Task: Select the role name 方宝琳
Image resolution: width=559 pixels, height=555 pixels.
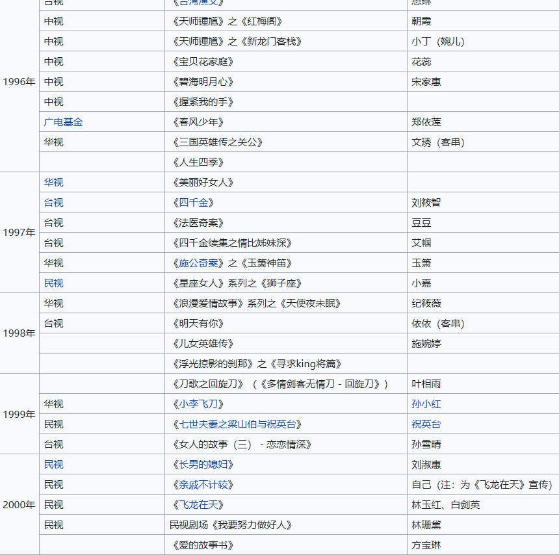Action: click(x=426, y=545)
